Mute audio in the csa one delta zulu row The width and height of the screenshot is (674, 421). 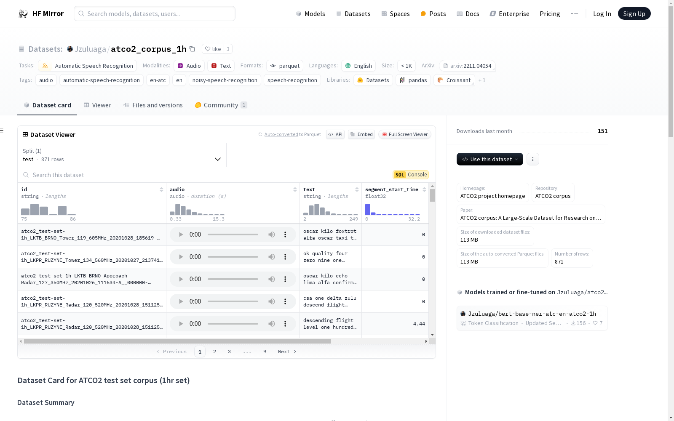click(272, 301)
